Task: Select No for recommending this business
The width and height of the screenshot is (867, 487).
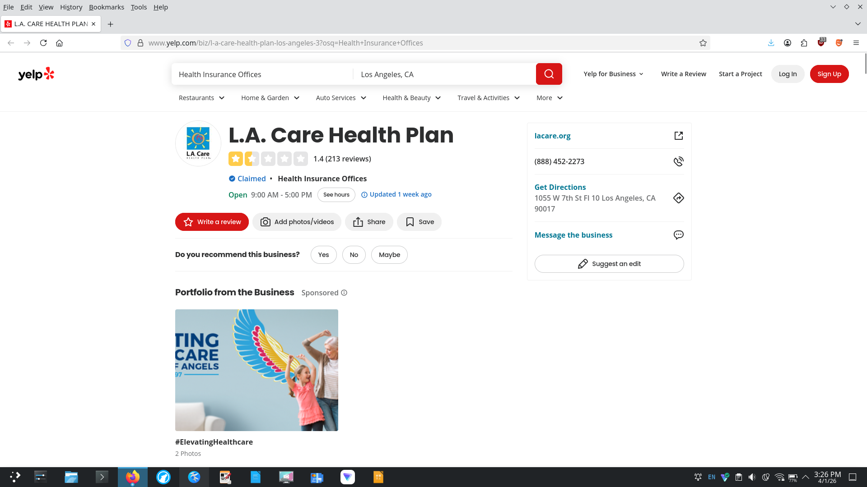Action: [354, 255]
